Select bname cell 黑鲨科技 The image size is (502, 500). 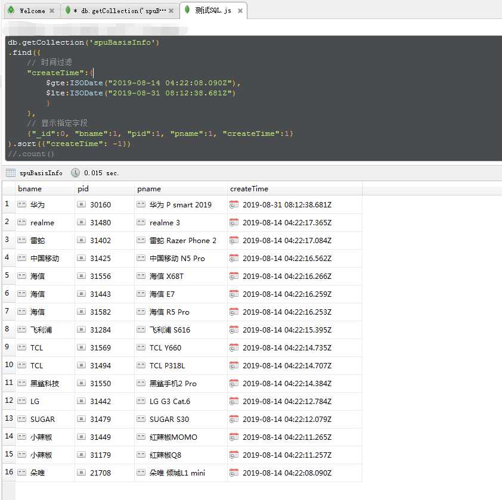coord(45,384)
